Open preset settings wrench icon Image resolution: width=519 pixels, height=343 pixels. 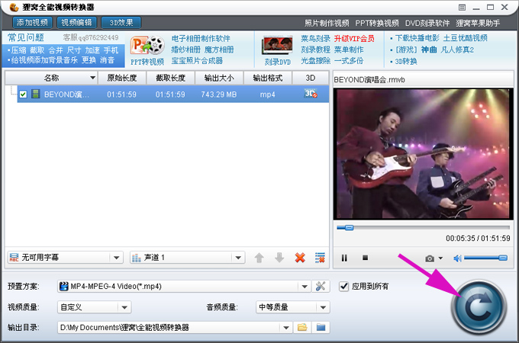[x=321, y=287]
